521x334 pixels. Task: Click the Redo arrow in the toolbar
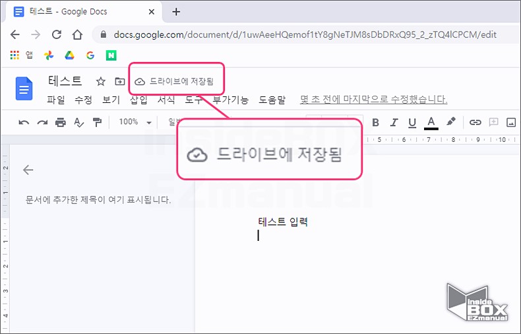click(x=42, y=122)
